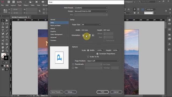Select the Free Transform rotate tool

tap(7, 40)
